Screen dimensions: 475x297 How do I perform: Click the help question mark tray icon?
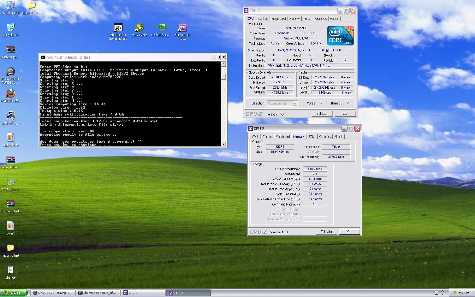click(436, 293)
